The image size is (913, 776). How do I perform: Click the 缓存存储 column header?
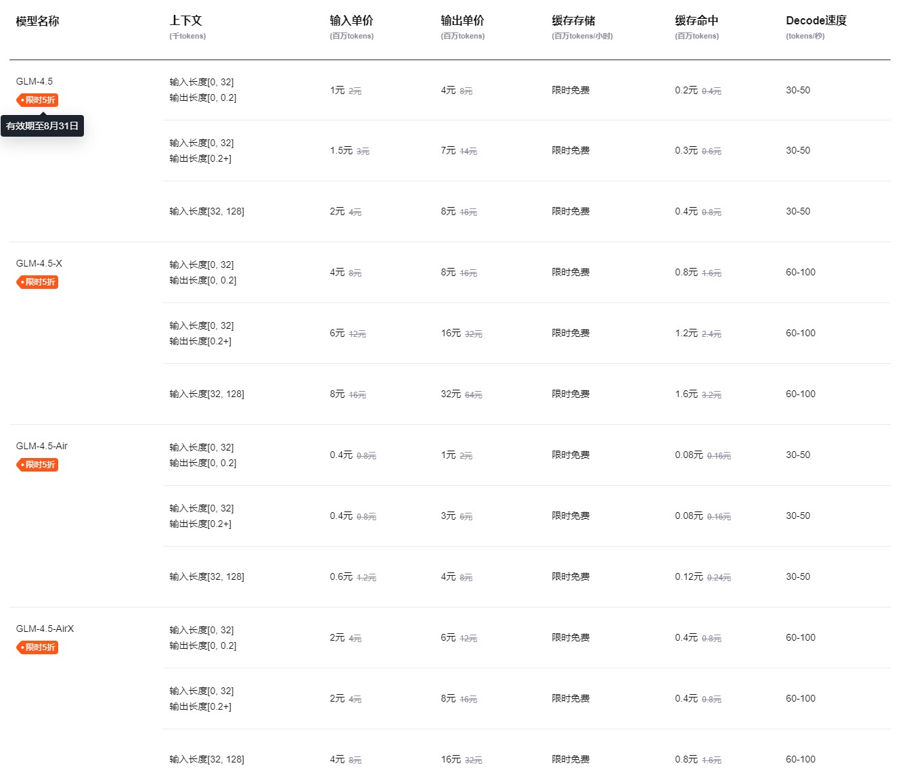(572, 21)
